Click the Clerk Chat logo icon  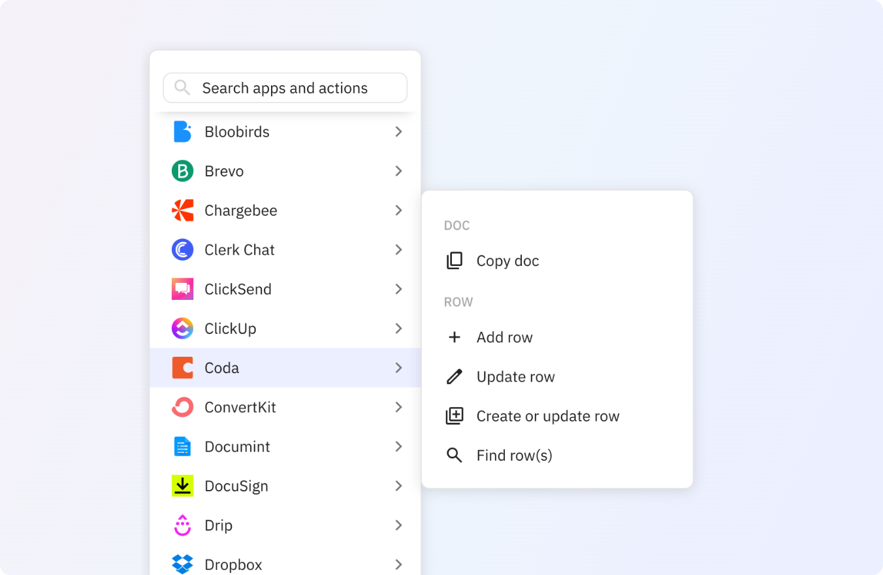(182, 250)
